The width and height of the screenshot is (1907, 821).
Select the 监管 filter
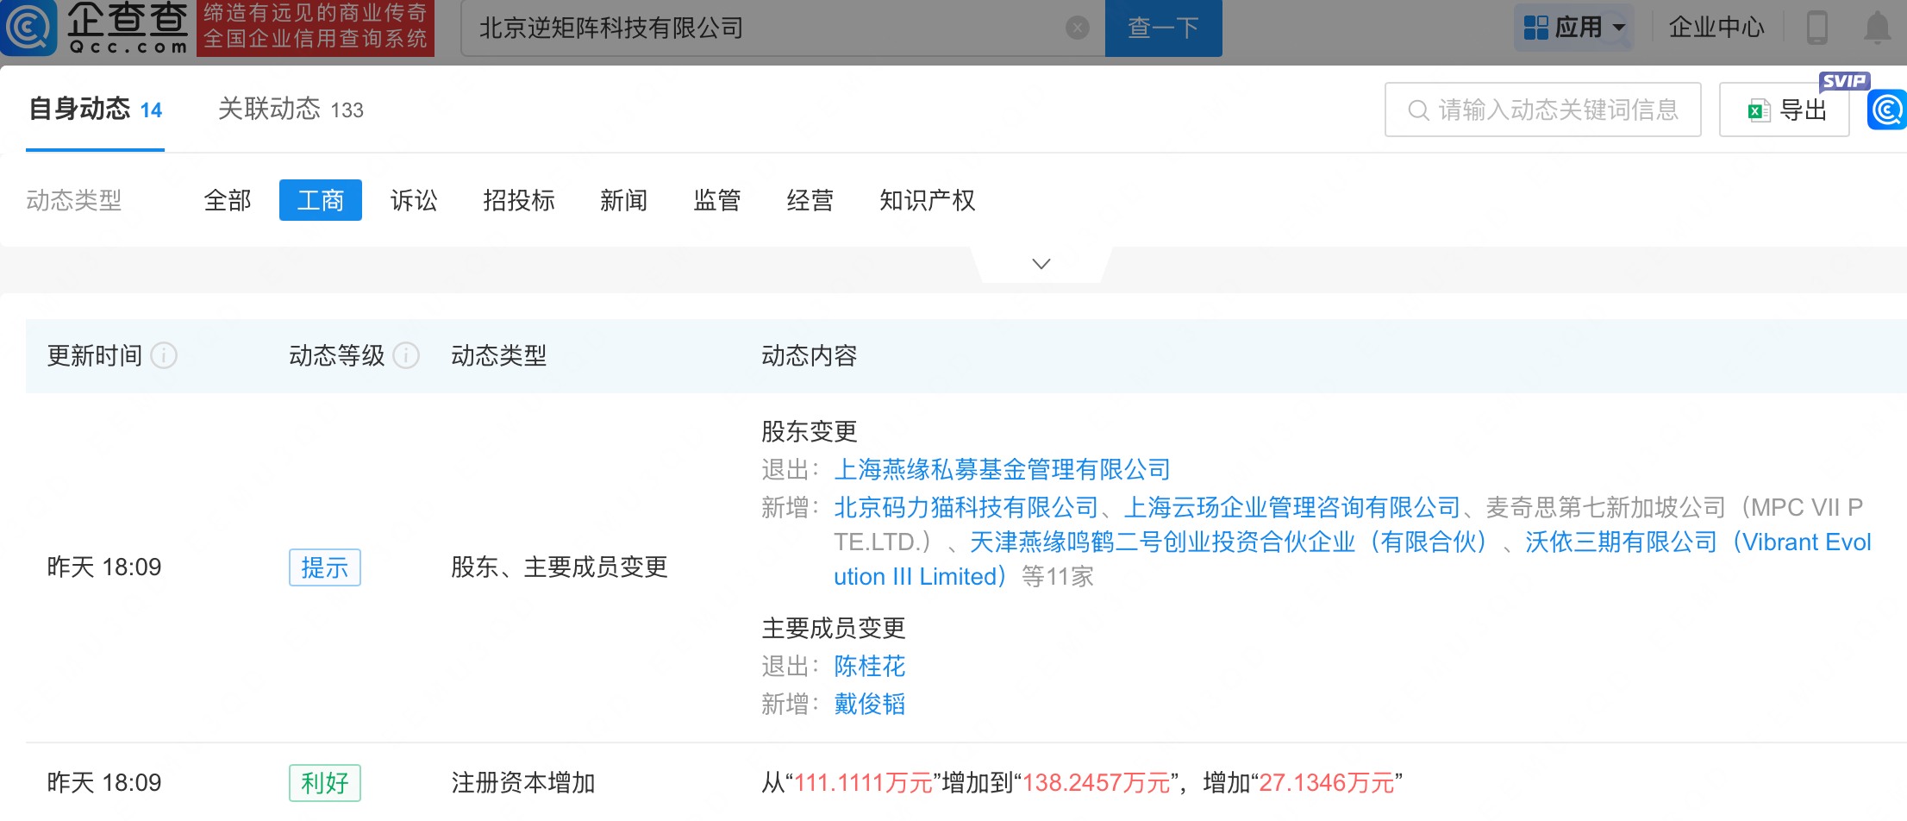coord(717,200)
